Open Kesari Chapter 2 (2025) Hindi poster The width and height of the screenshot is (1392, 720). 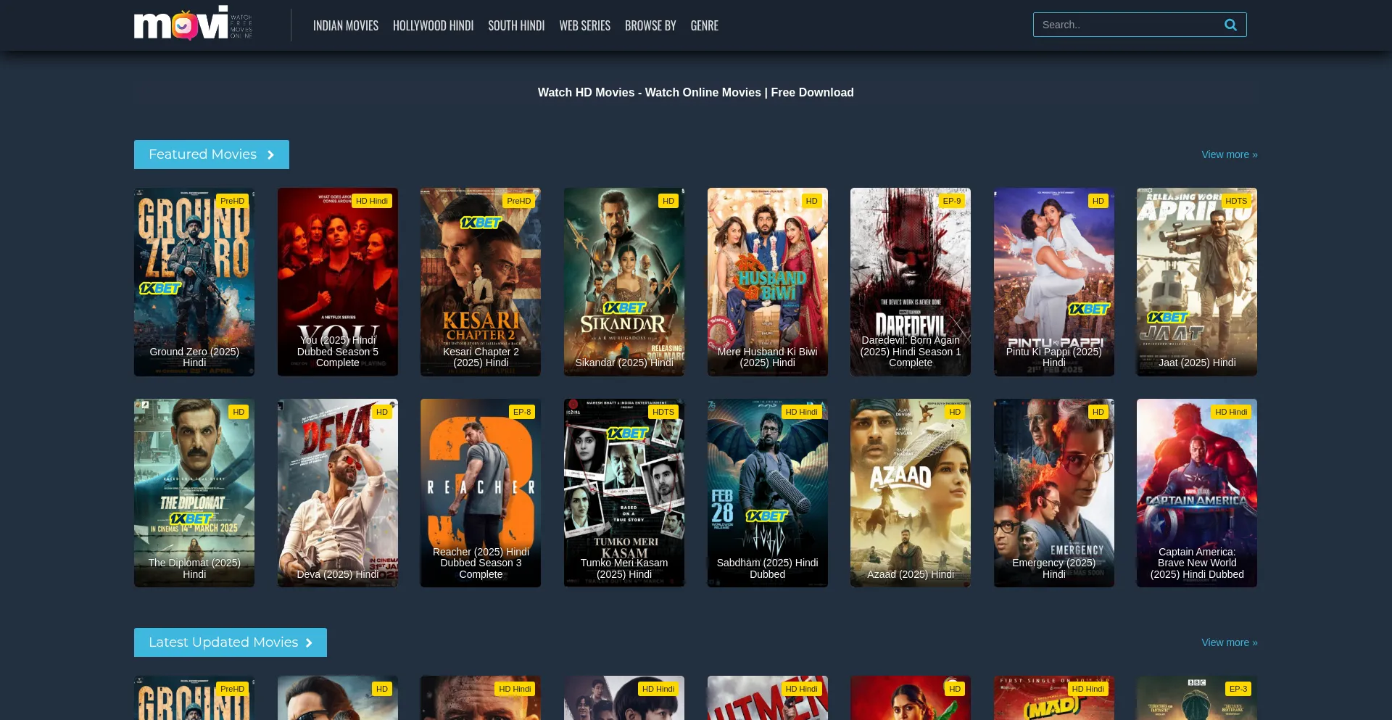481,282
